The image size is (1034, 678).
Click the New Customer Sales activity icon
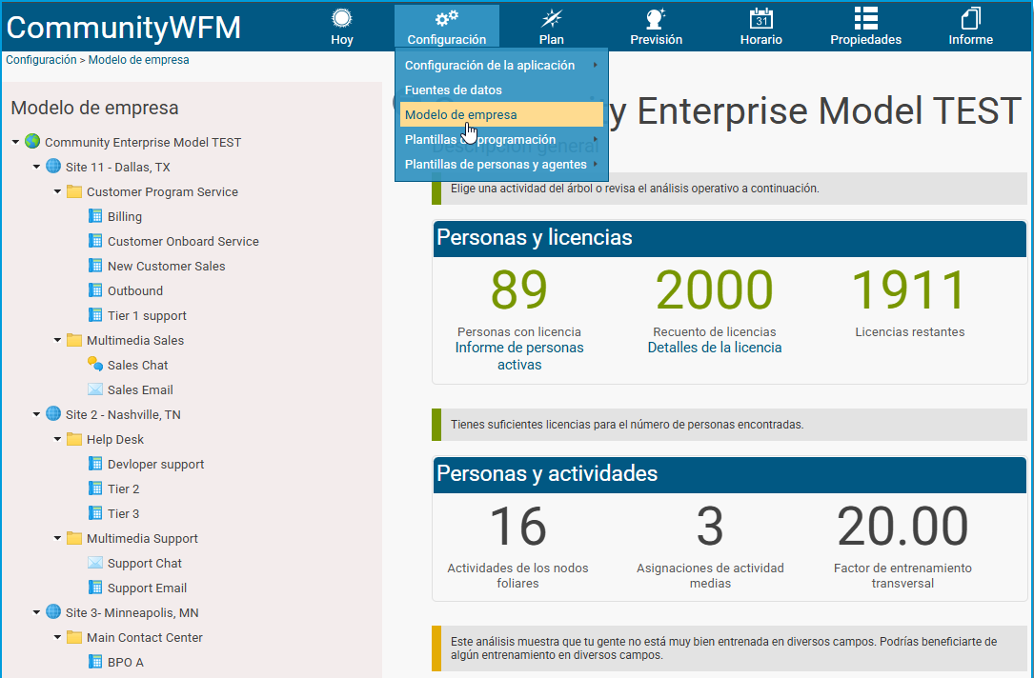point(95,266)
